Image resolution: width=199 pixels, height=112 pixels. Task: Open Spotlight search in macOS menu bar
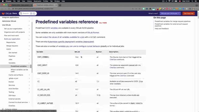click(x=192, y=1)
